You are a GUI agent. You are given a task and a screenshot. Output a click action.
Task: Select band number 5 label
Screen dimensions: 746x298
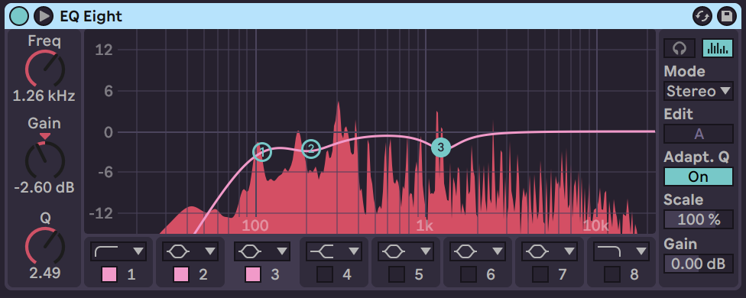tap(419, 274)
